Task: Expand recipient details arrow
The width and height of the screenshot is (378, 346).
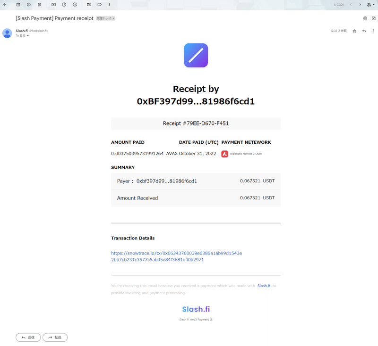Action: tap(28, 35)
